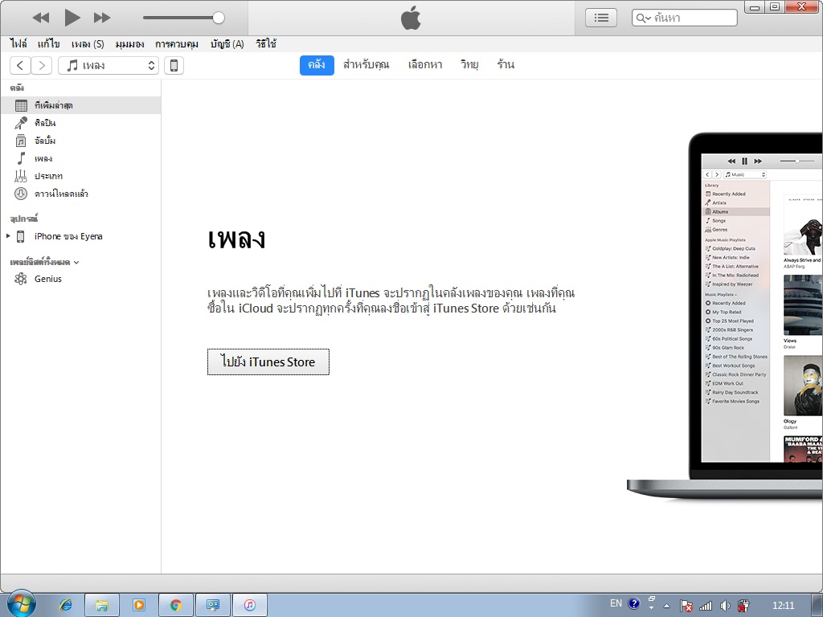Open the มุมมอง menu
This screenshot has height=617, width=823.
pyautogui.click(x=129, y=44)
